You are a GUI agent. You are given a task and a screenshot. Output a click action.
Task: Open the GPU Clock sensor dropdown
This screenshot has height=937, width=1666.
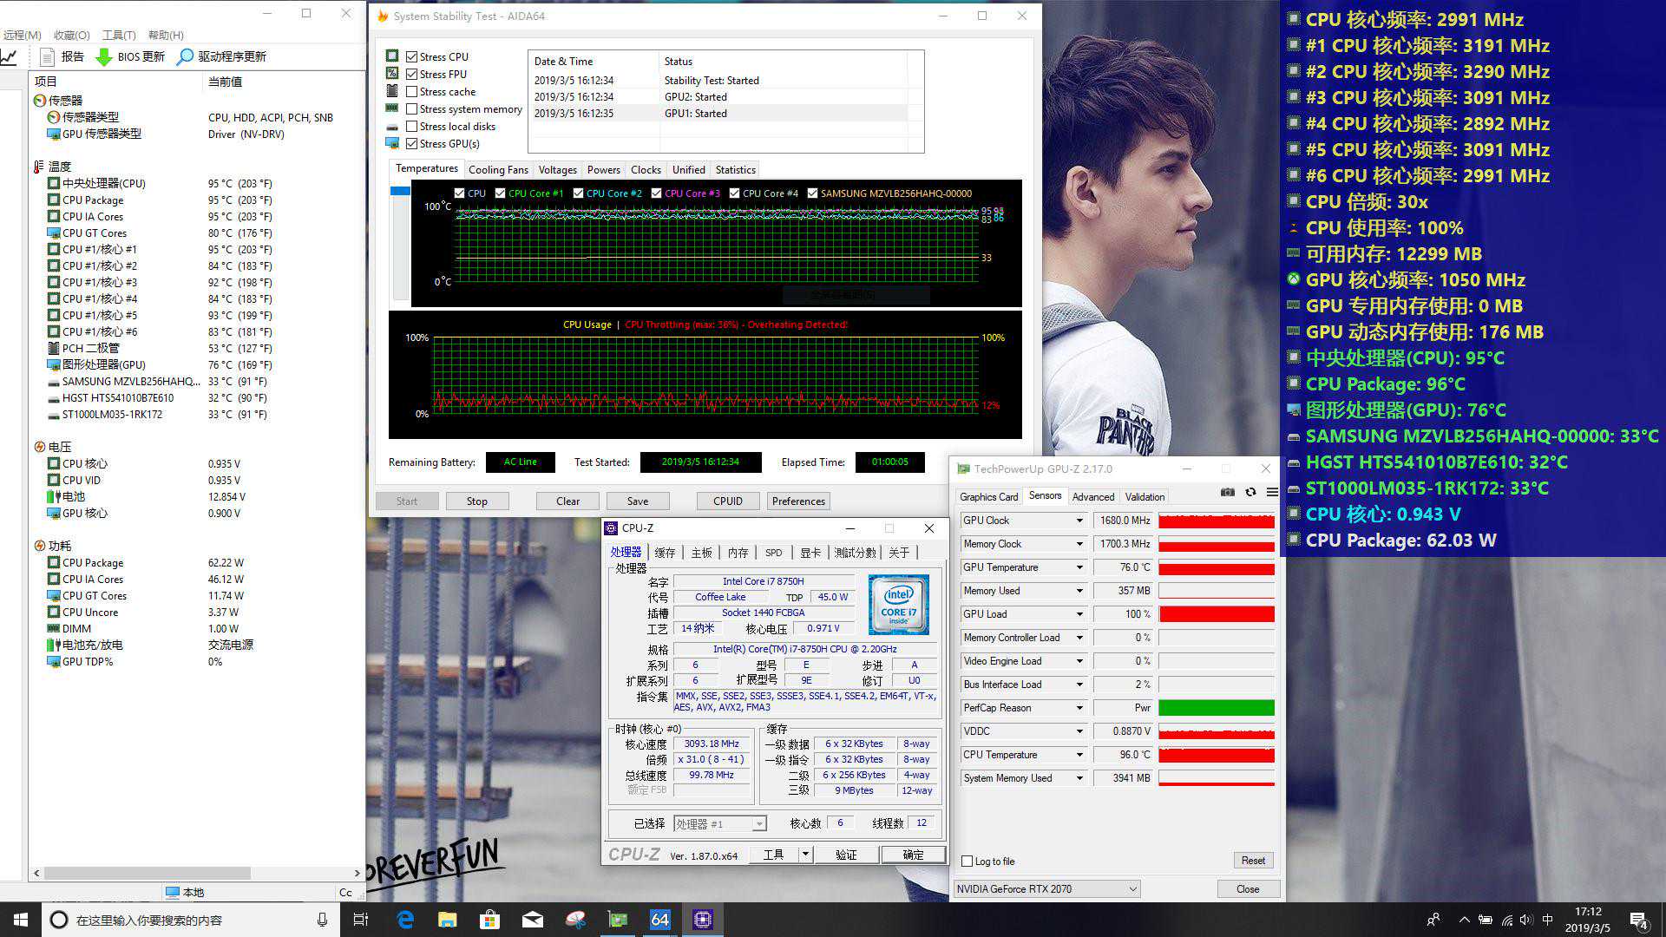pos(1079,521)
